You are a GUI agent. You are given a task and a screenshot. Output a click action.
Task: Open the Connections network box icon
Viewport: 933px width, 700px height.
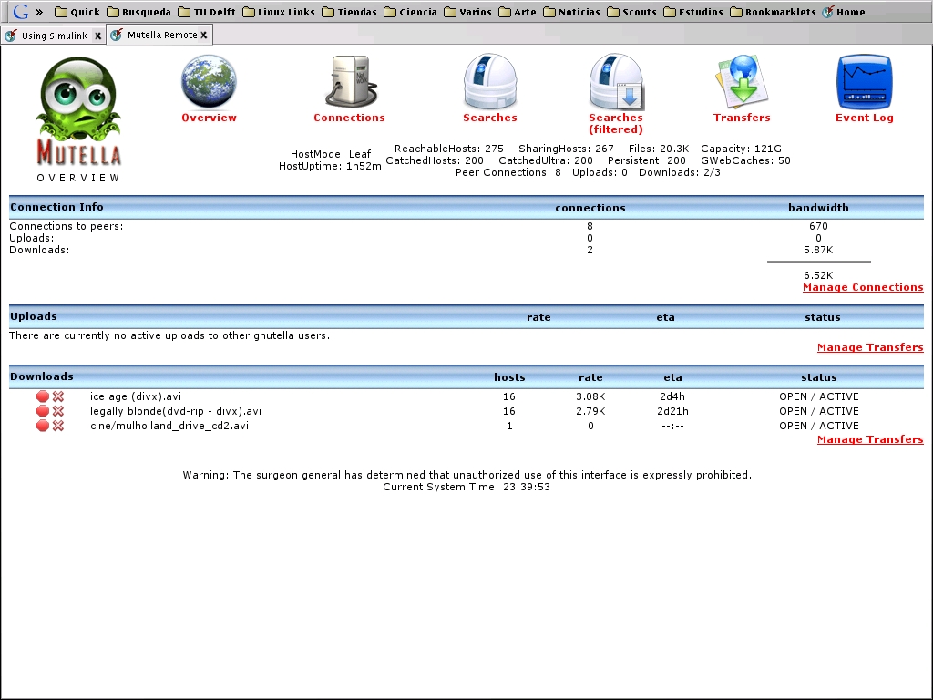pos(351,81)
